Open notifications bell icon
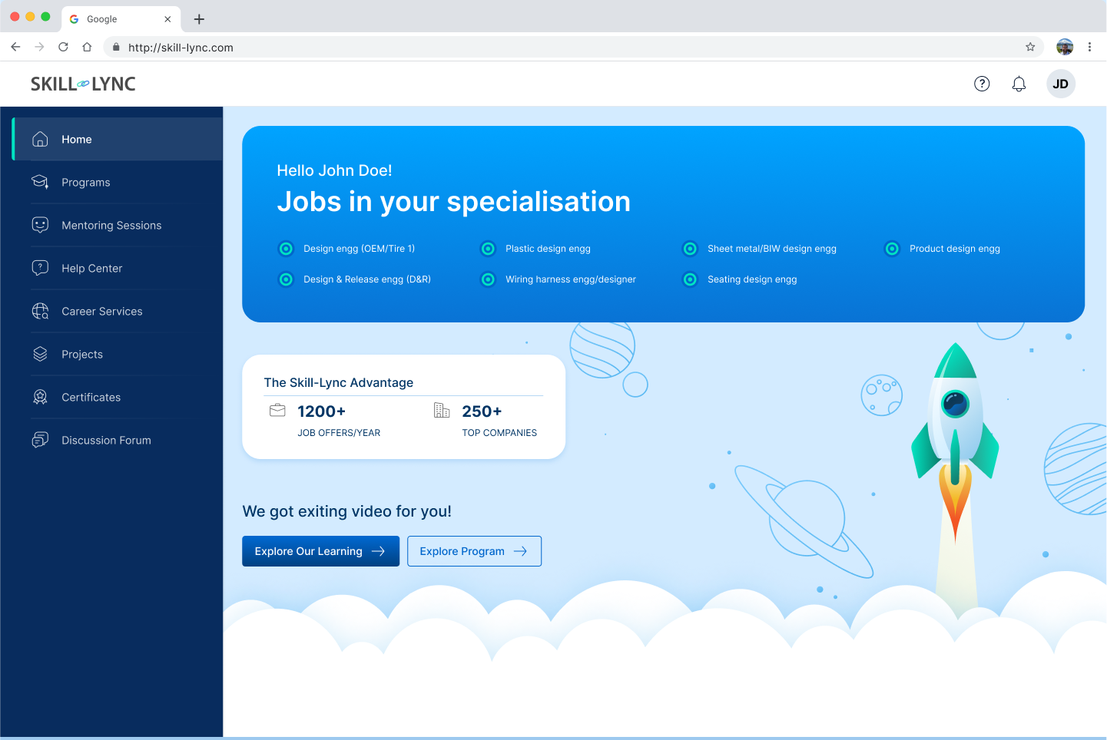This screenshot has width=1107, height=740. (1019, 84)
